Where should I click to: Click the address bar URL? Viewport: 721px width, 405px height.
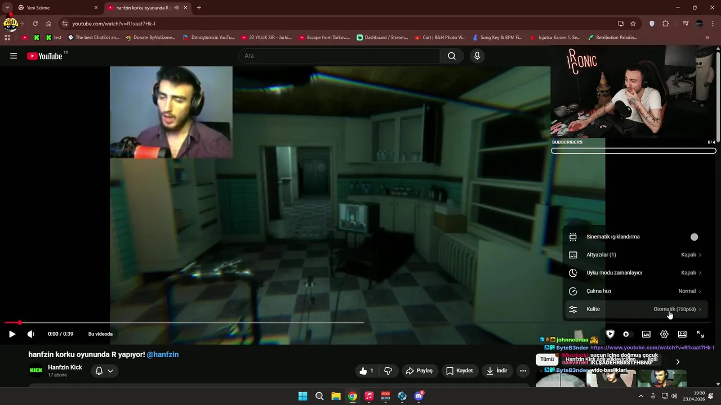tap(114, 24)
